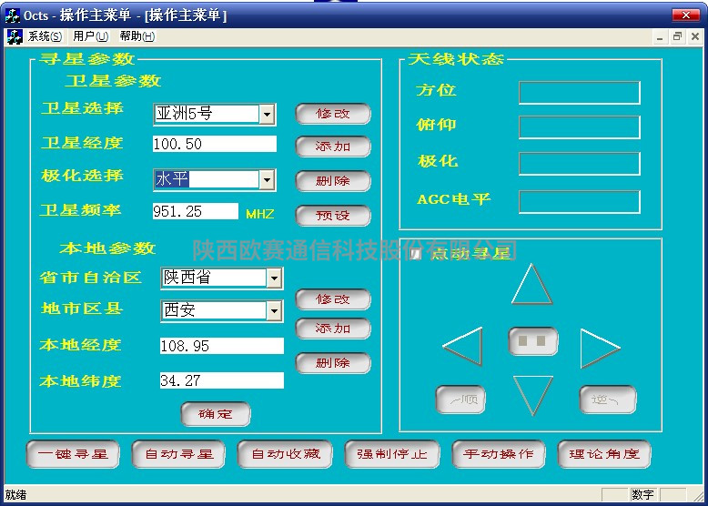Image resolution: width=708 pixels, height=506 pixels.
Task: Expand the 地市区县 city dropdown
Action: tap(274, 311)
